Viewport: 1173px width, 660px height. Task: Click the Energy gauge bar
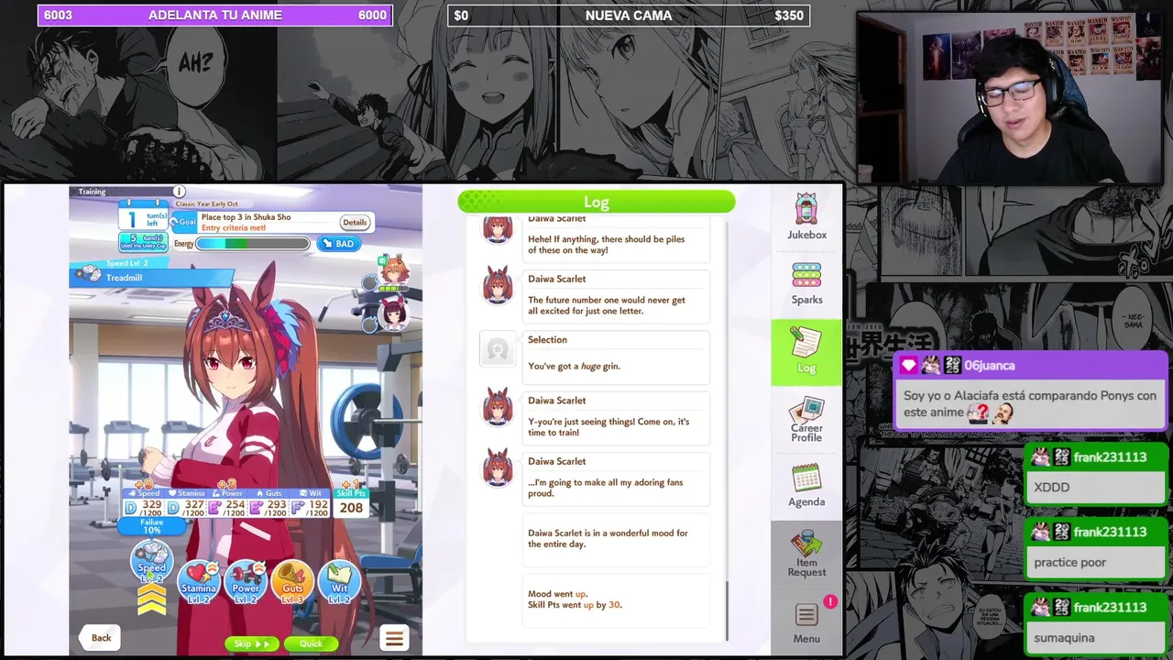[253, 244]
